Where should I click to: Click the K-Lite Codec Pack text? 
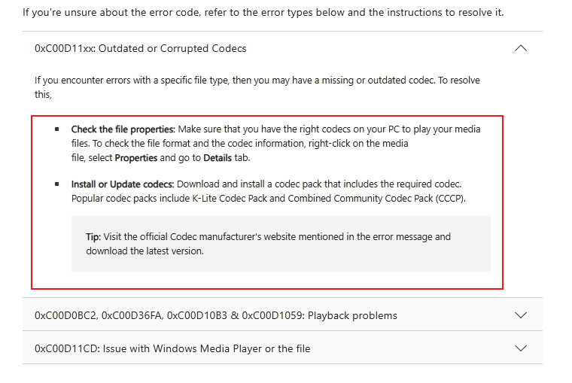tap(230, 199)
